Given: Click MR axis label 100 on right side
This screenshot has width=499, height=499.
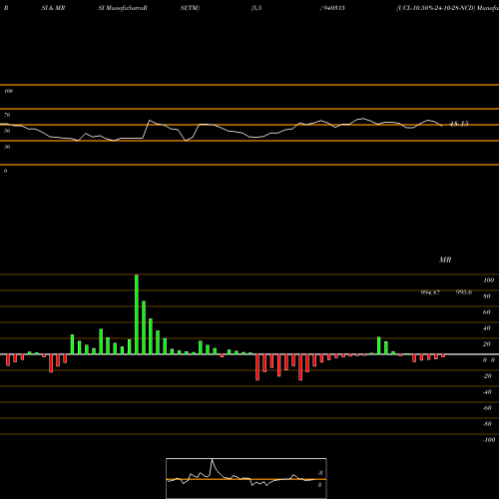Looking at the screenshot, I should point(488,280).
